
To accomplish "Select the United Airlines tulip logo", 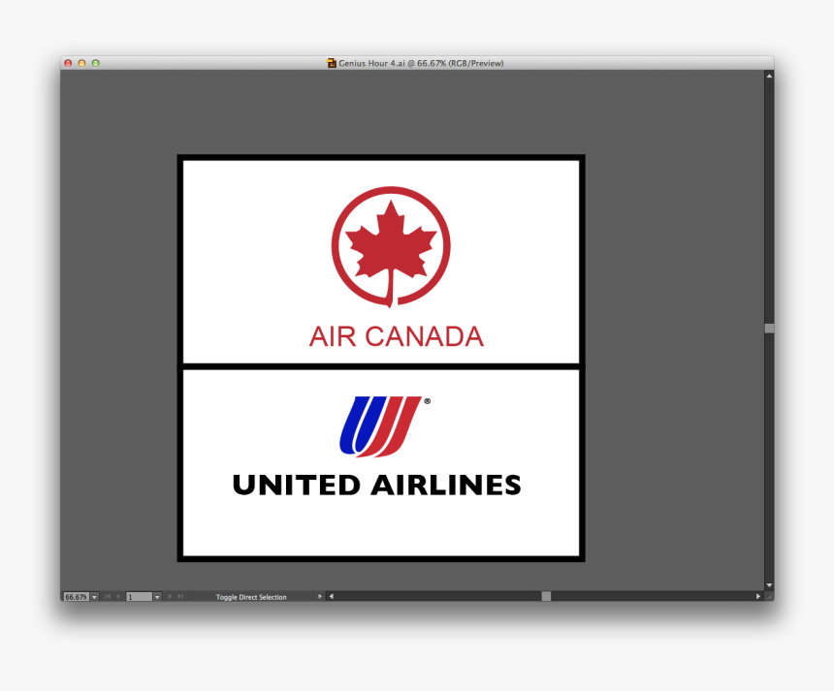I will [x=381, y=426].
